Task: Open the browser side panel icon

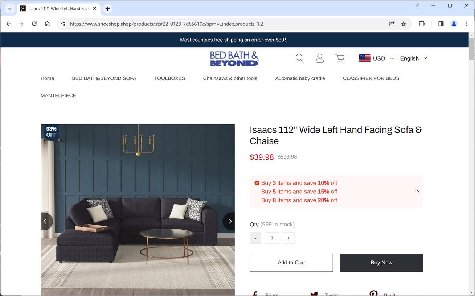Action: 441,24
